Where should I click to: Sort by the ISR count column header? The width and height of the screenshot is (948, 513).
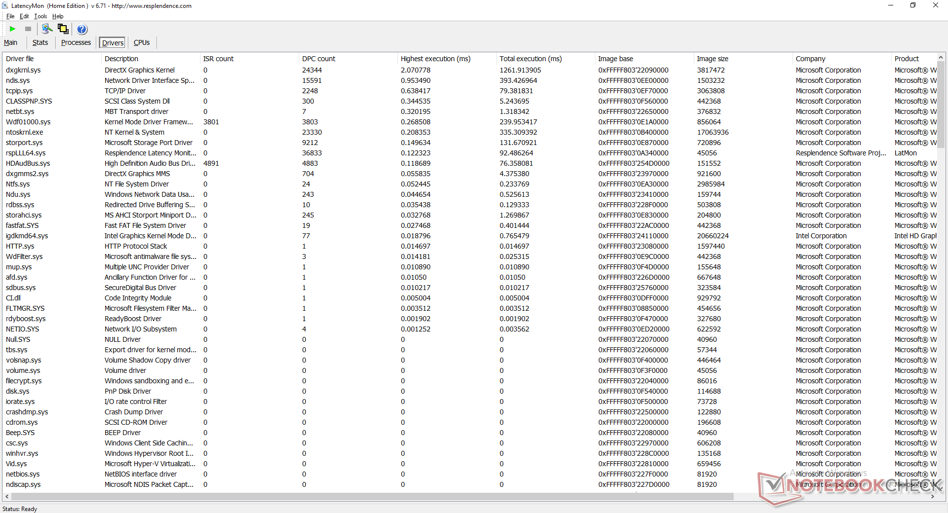pos(249,59)
